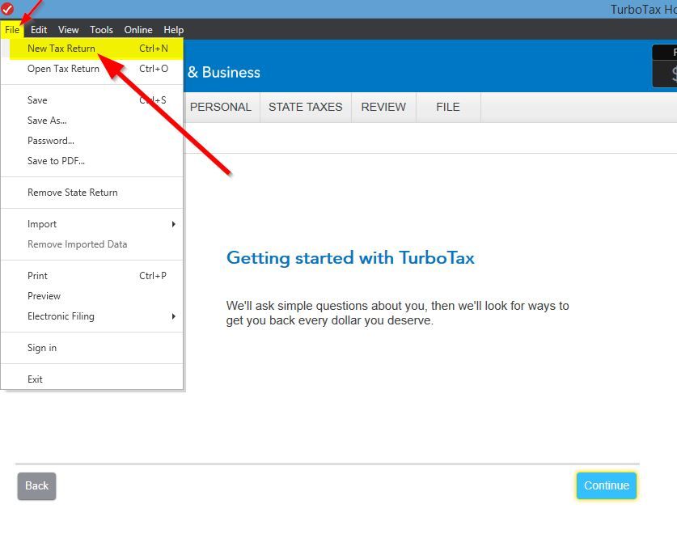The height and width of the screenshot is (555, 677).
Task: Click the Getting started with TurboTax heading
Action: [350, 258]
